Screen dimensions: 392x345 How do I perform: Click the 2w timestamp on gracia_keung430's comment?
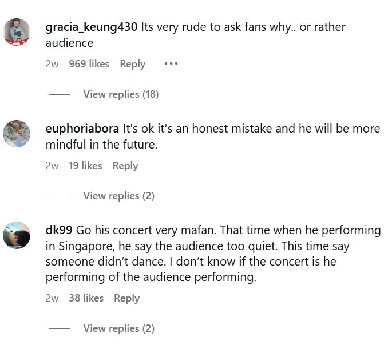(52, 64)
